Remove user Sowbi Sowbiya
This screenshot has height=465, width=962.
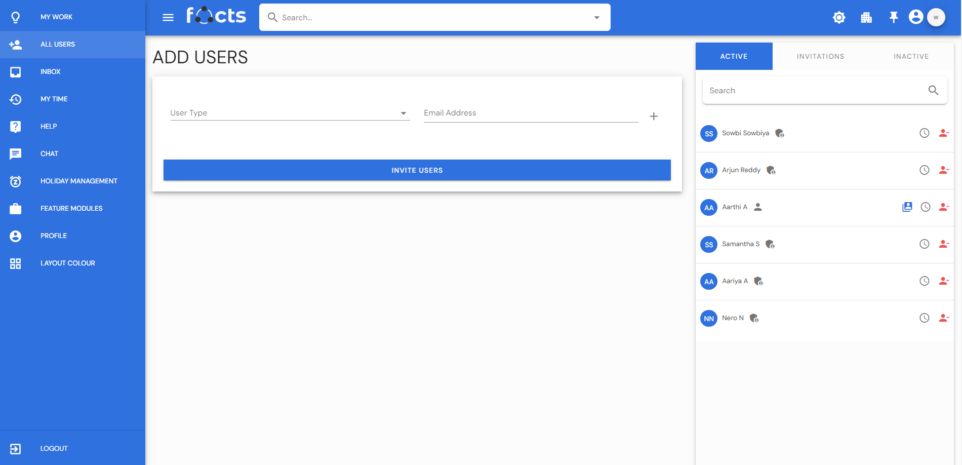pyautogui.click(x=944, y=133)
